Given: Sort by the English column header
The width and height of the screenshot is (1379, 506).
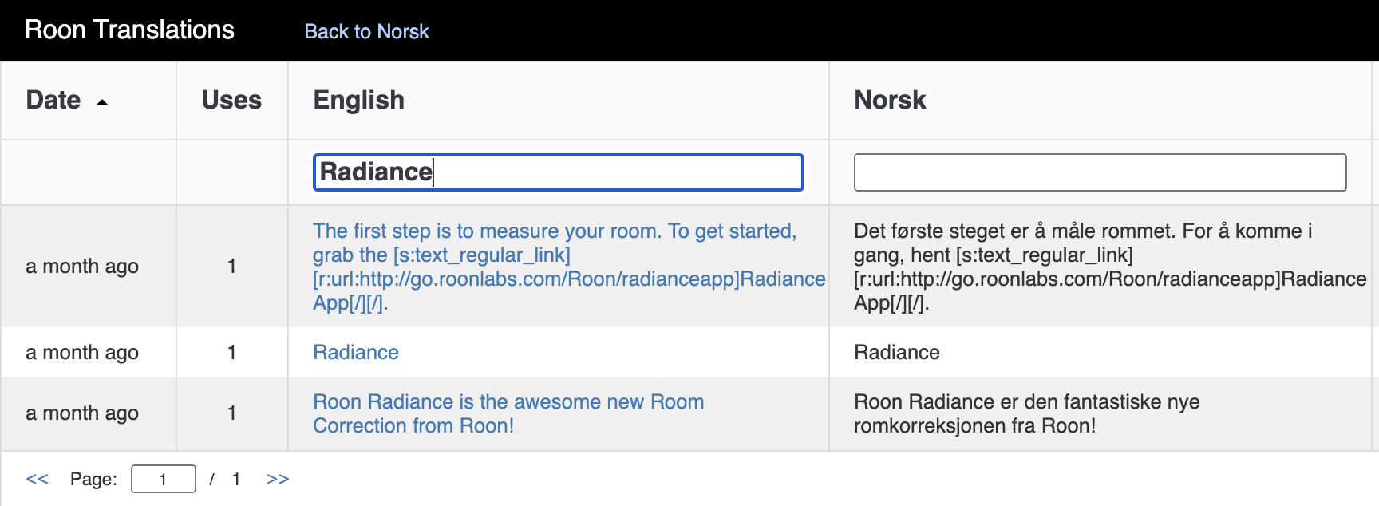Looking at the screenshot, I should pyautogui.click(x=358, y=100).
